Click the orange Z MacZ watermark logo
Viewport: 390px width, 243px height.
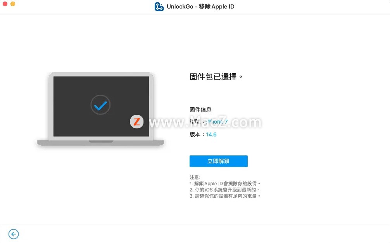click(x=136, y=122)
